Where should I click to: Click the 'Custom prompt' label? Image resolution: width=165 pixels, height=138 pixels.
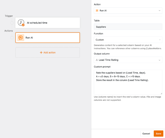102,67
